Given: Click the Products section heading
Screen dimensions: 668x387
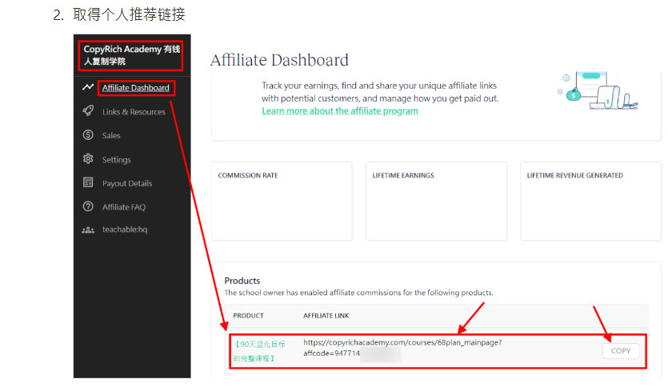Looking at the screenshot, I should pyautogui.click(x=242, y=281).
